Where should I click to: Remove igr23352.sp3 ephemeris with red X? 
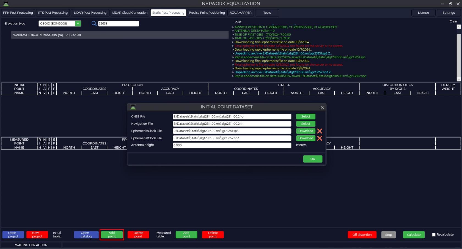click(320, 138)
